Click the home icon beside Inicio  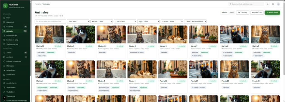coord(4,18)
